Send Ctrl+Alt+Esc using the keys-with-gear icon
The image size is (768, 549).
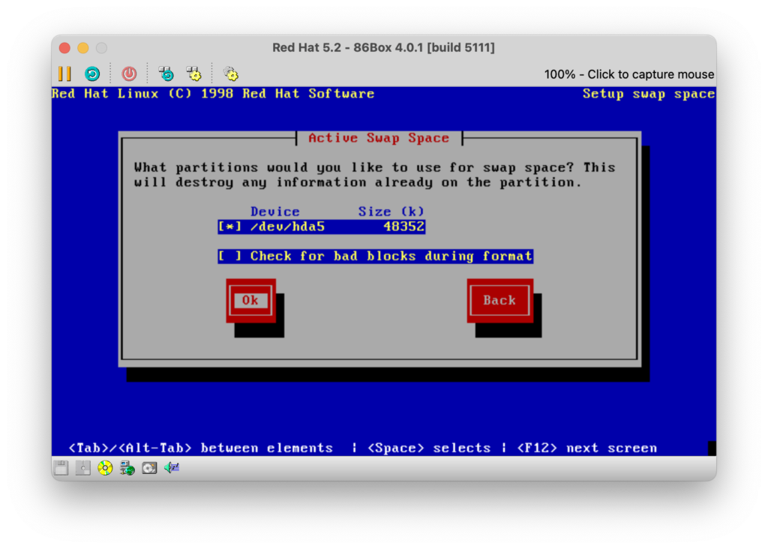[194, 74]
